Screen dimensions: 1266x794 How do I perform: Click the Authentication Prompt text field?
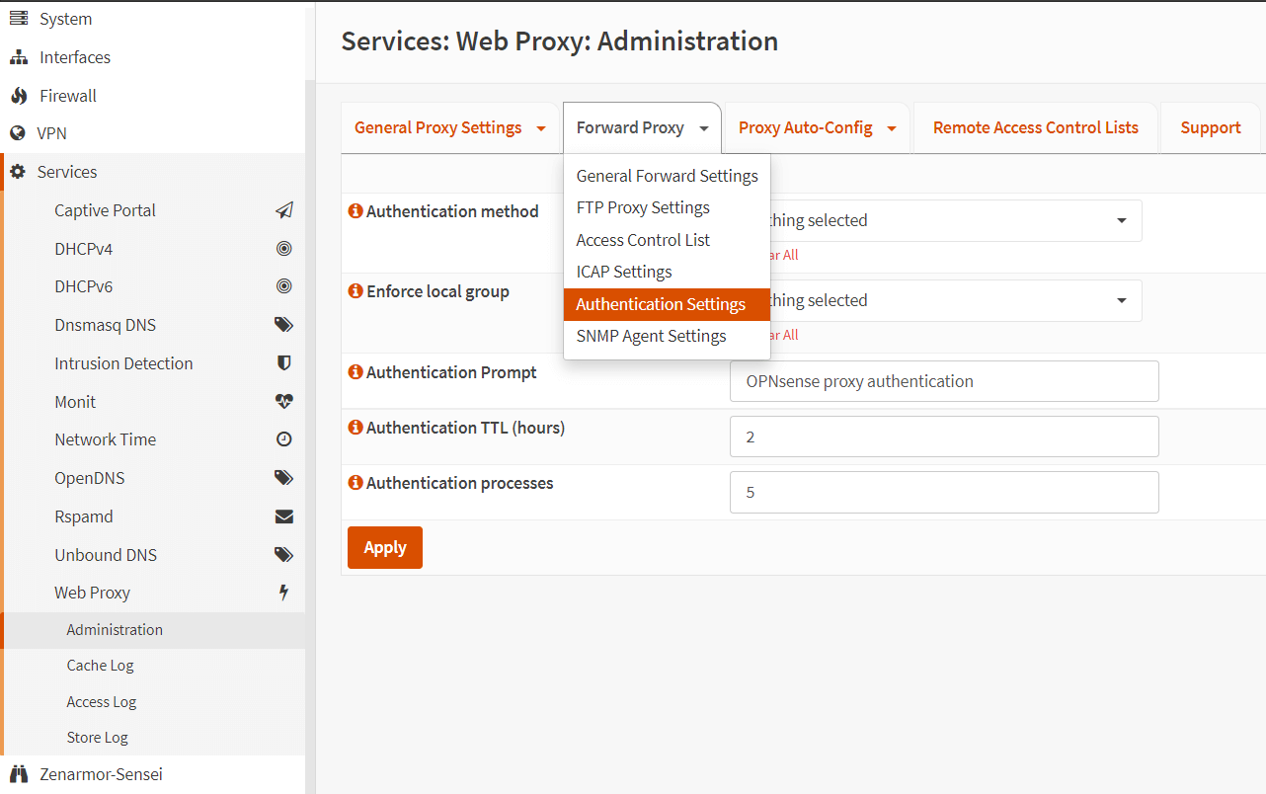[943, 381]
